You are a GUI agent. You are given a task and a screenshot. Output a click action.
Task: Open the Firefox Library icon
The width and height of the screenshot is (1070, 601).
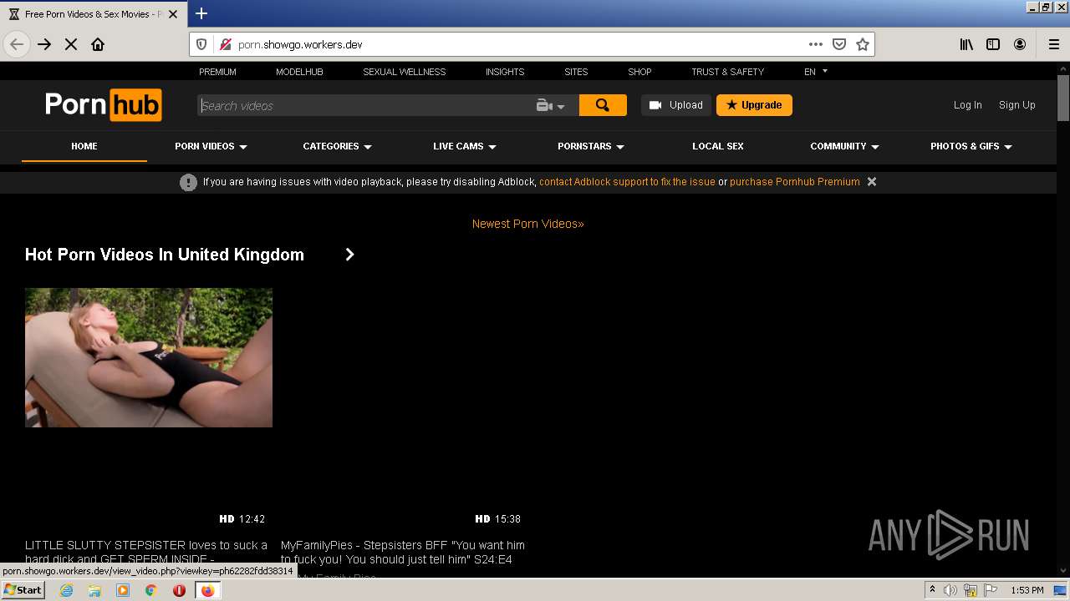point(966,44)
